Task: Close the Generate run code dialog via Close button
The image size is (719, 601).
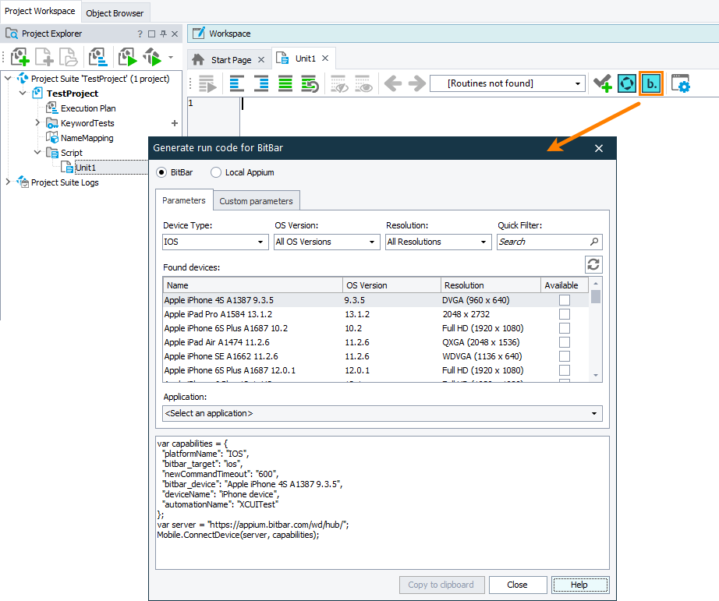Action: (x=518, y=585)
